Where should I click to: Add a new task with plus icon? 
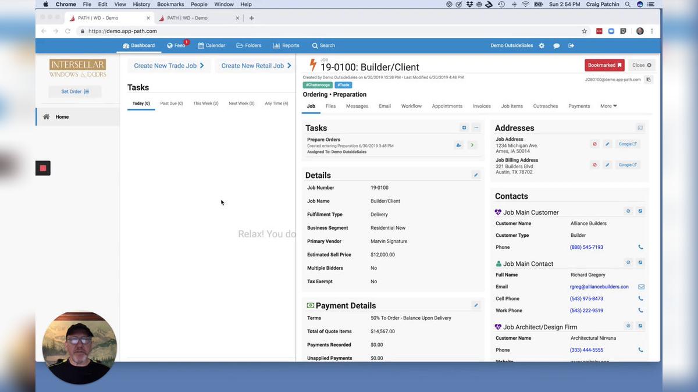[464, 127]
